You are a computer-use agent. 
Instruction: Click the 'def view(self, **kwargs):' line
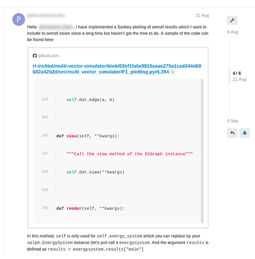point(88,136)
